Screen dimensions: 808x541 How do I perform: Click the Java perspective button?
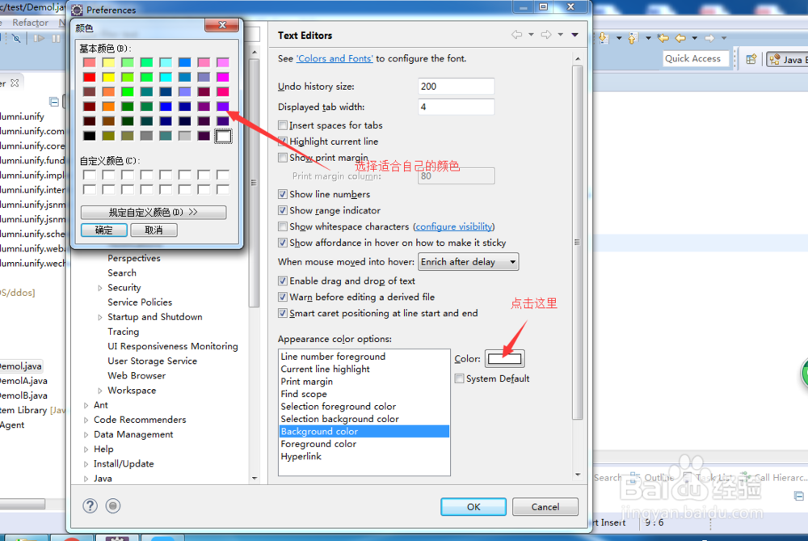(786, 60)
